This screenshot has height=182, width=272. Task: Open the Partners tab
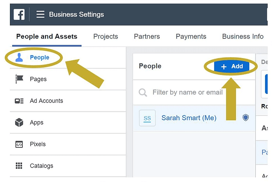pos(147,36)
